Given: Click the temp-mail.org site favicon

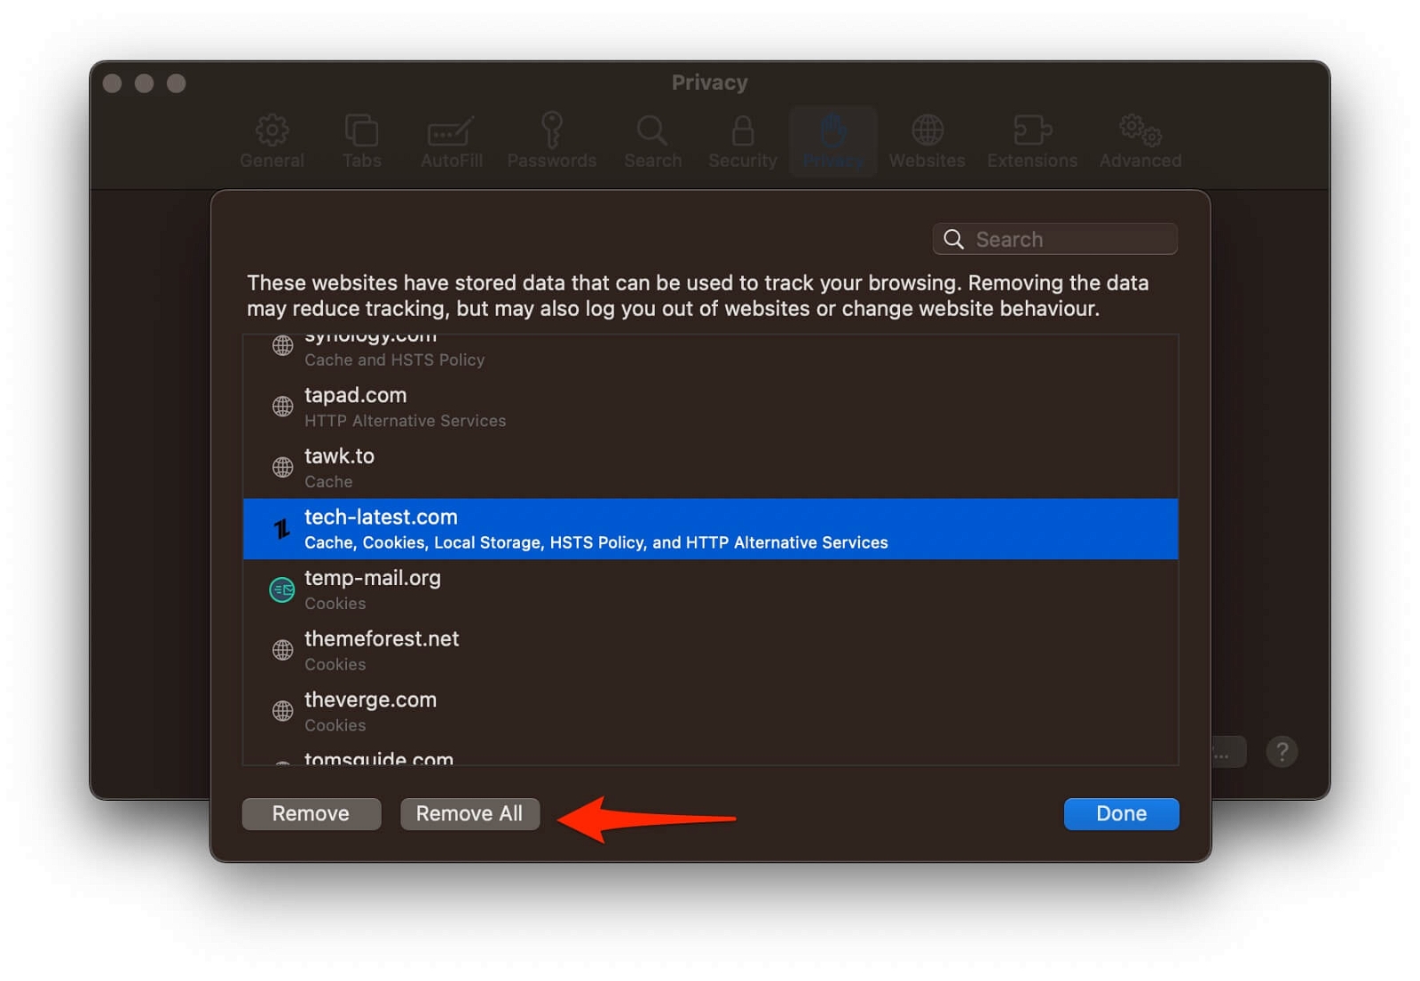Looking at the screenshot, I should pos(281,589).
